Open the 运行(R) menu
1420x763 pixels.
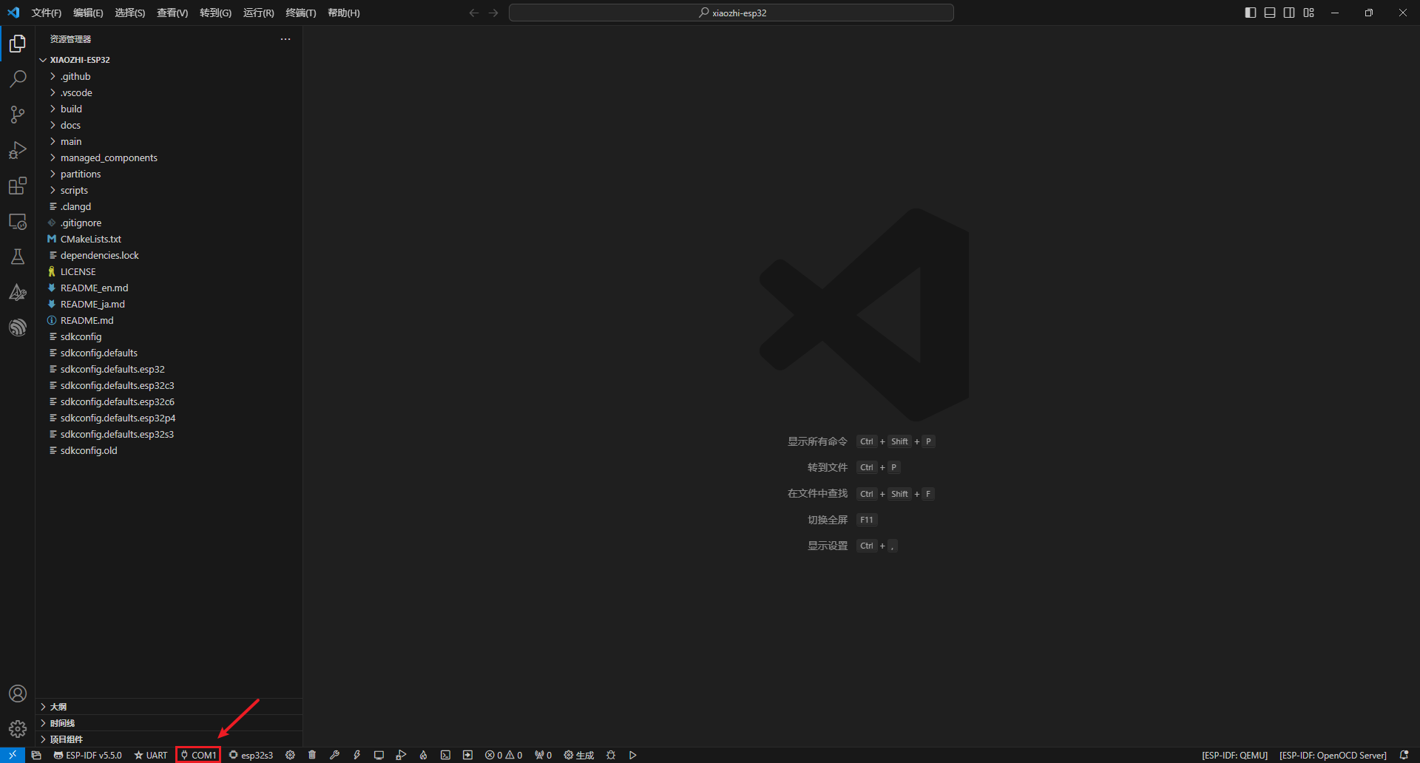tap(257, 13)
